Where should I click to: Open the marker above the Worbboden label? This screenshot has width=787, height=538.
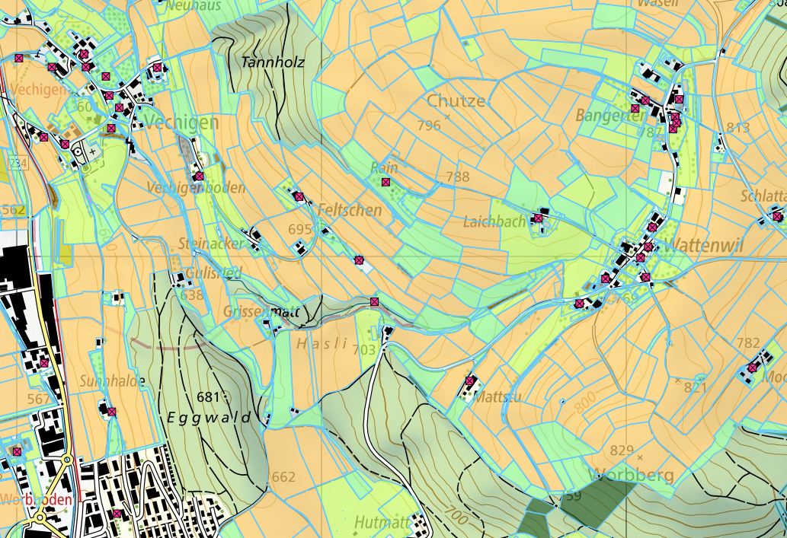17,451
